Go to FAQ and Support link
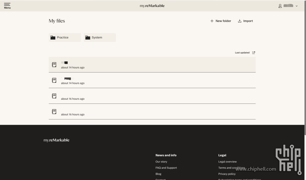Image resolution: width=306 pixels, height=180 pixels. click(166, 168)
